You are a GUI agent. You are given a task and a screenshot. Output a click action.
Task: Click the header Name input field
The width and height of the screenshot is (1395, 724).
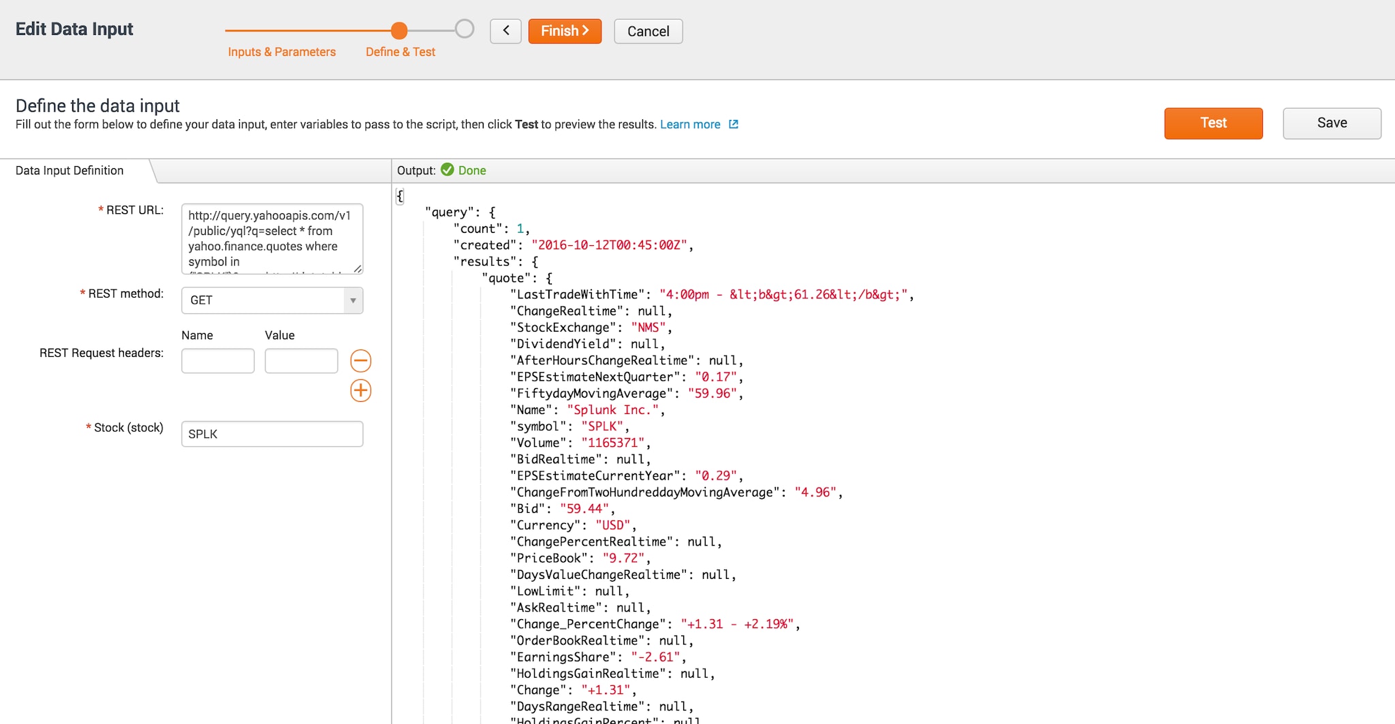tap(218, 360)
